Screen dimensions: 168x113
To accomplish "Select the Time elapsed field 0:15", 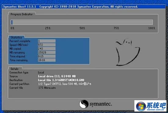I will pyautogui.click(x=47, y=56).
